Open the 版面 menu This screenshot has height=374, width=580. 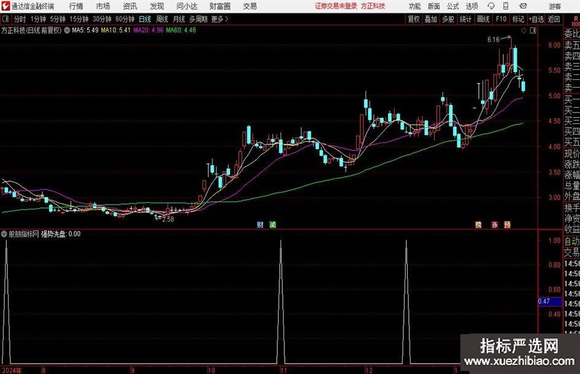434,6
